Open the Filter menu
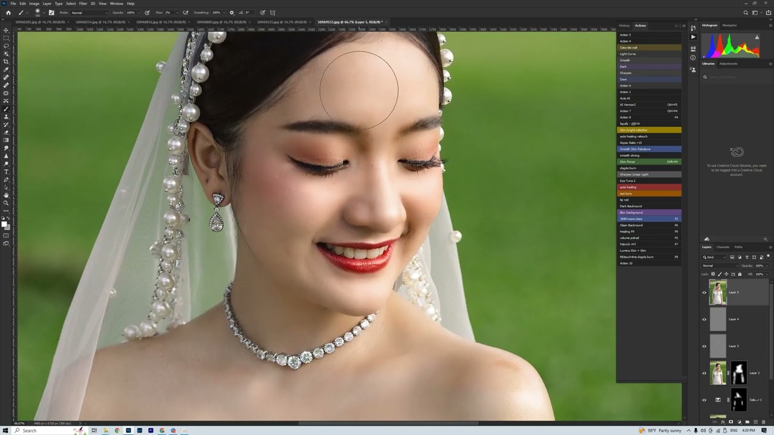 tap(83, 4)
